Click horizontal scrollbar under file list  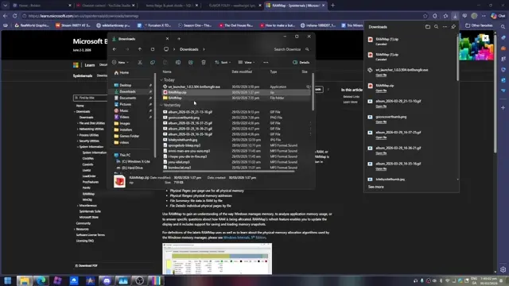pos(228,172)
